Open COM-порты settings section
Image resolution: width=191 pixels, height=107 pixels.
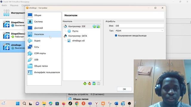(44, 53)
